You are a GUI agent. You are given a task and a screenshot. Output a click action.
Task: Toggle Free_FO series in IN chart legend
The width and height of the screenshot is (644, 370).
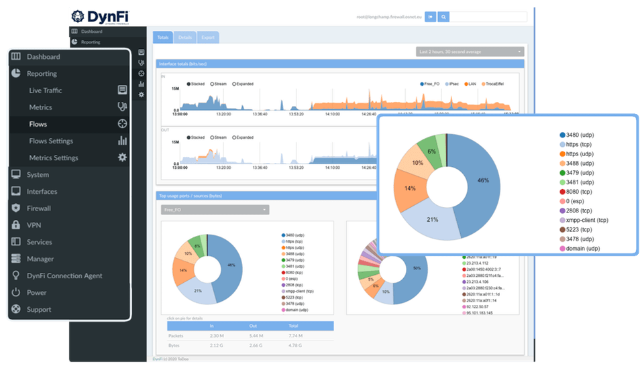click(x=429, y=84)
